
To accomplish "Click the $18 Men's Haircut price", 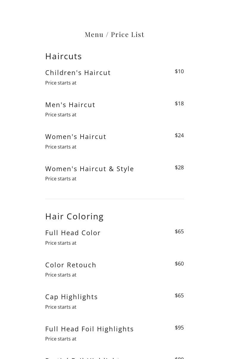I will tap(179, 104).
